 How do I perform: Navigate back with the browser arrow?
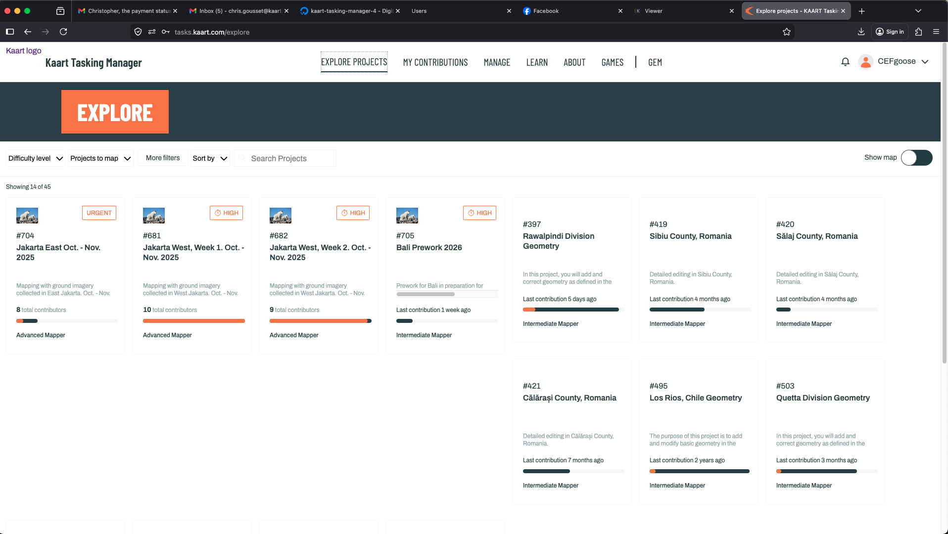(28, 32)
